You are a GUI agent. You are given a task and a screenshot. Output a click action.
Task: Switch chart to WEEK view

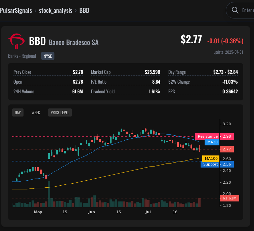coord(36,112)
